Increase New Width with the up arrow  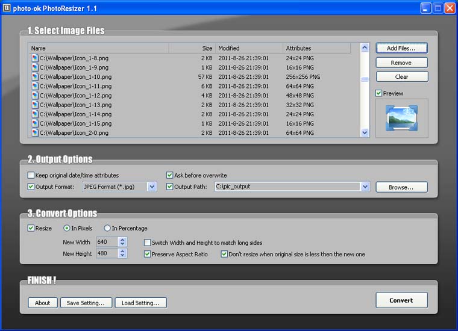pos(123,240)
